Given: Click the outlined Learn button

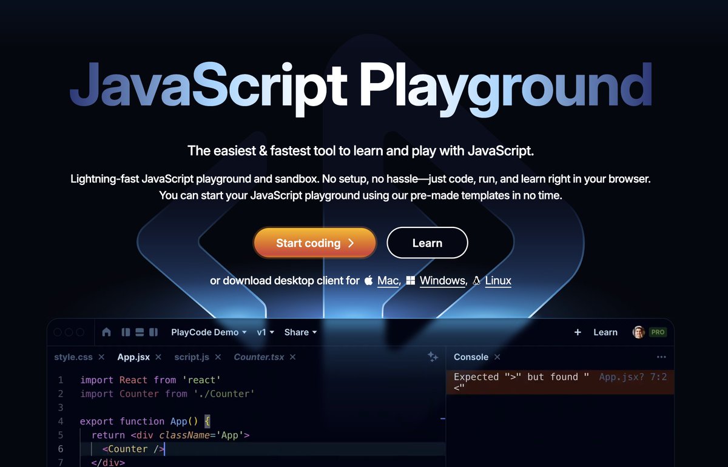Looking at the screenshot, I should (427, 243).
